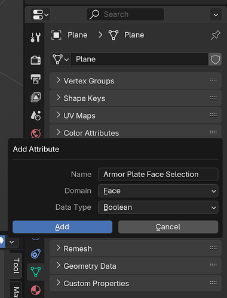Click the Plane mesh name field
Viewport: 227px width, 298px height.
pos(140,59)
